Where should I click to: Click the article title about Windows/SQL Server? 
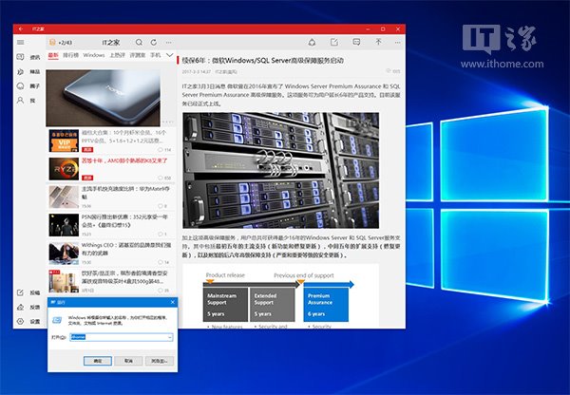pos(263,61)
